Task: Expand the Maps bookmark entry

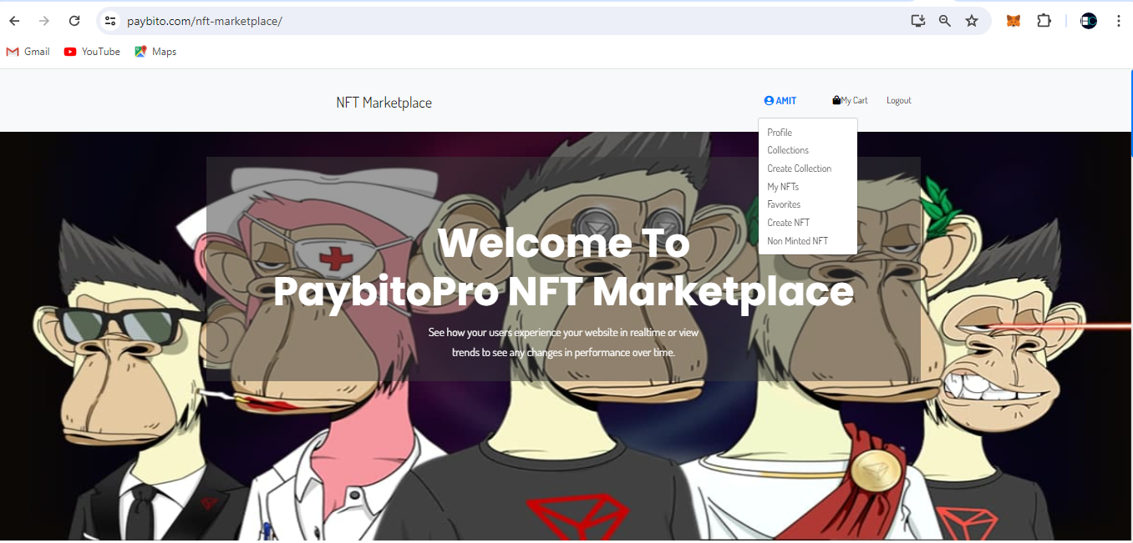Action: (x=155, y=51)
